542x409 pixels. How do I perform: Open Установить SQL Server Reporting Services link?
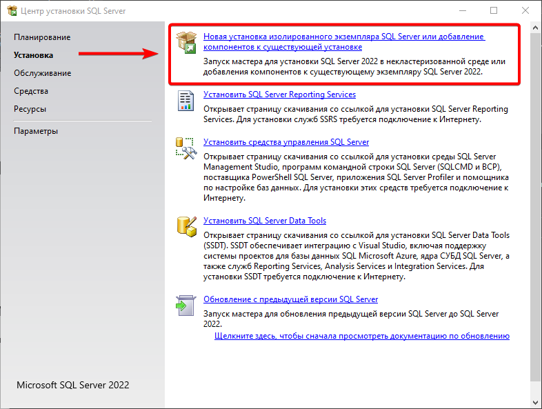pyautogui.click(x=280, y=94)
